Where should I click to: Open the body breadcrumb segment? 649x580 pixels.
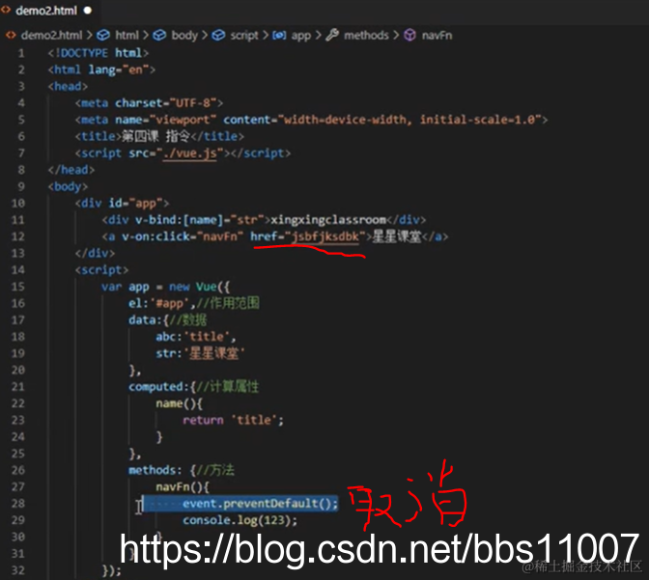pos(184,35)
